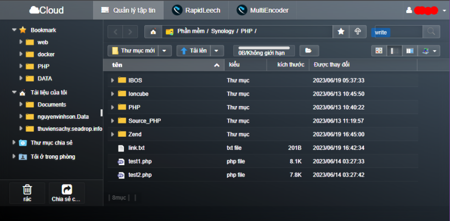450x221 pixels.
Task: Expand the docker bookmark folder
Action: 21,54
